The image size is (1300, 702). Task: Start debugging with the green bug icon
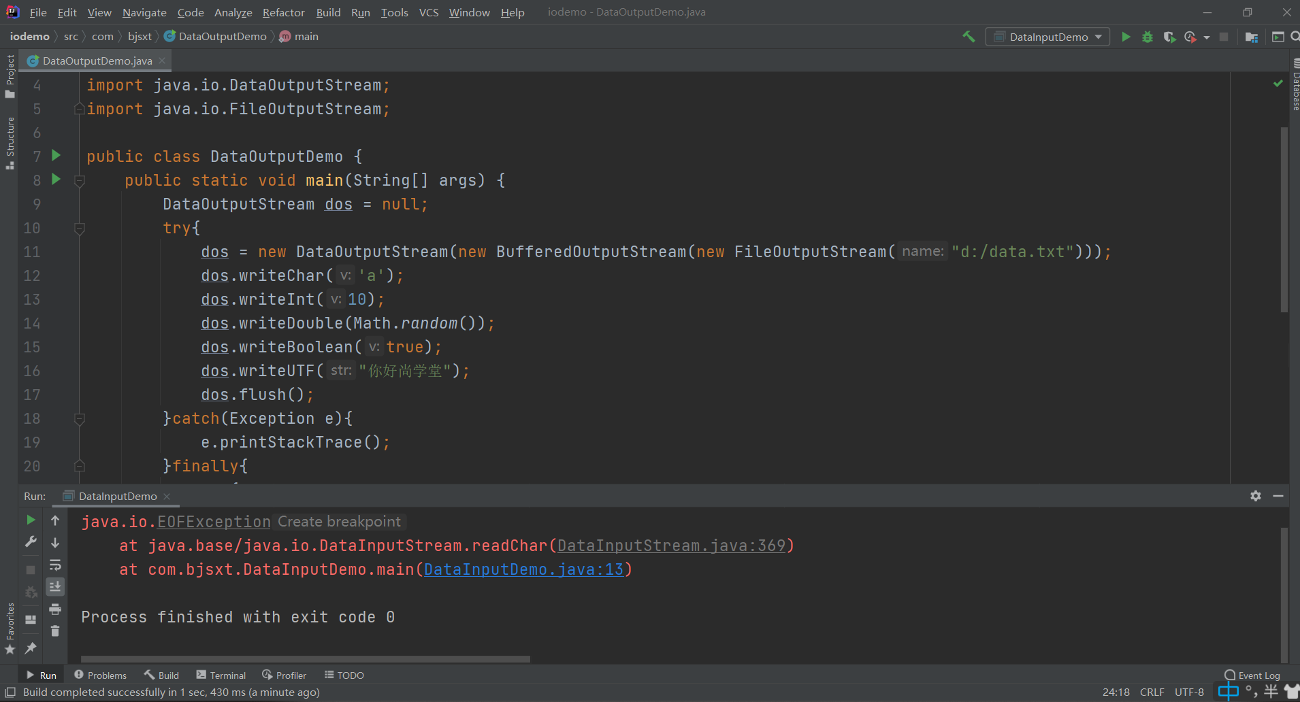tap(1148, 37)
